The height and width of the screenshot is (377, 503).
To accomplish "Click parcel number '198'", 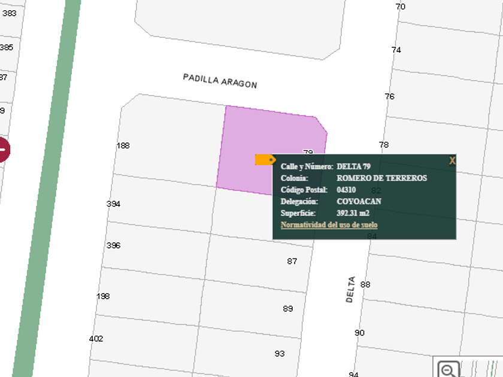I will coord(103,296).
